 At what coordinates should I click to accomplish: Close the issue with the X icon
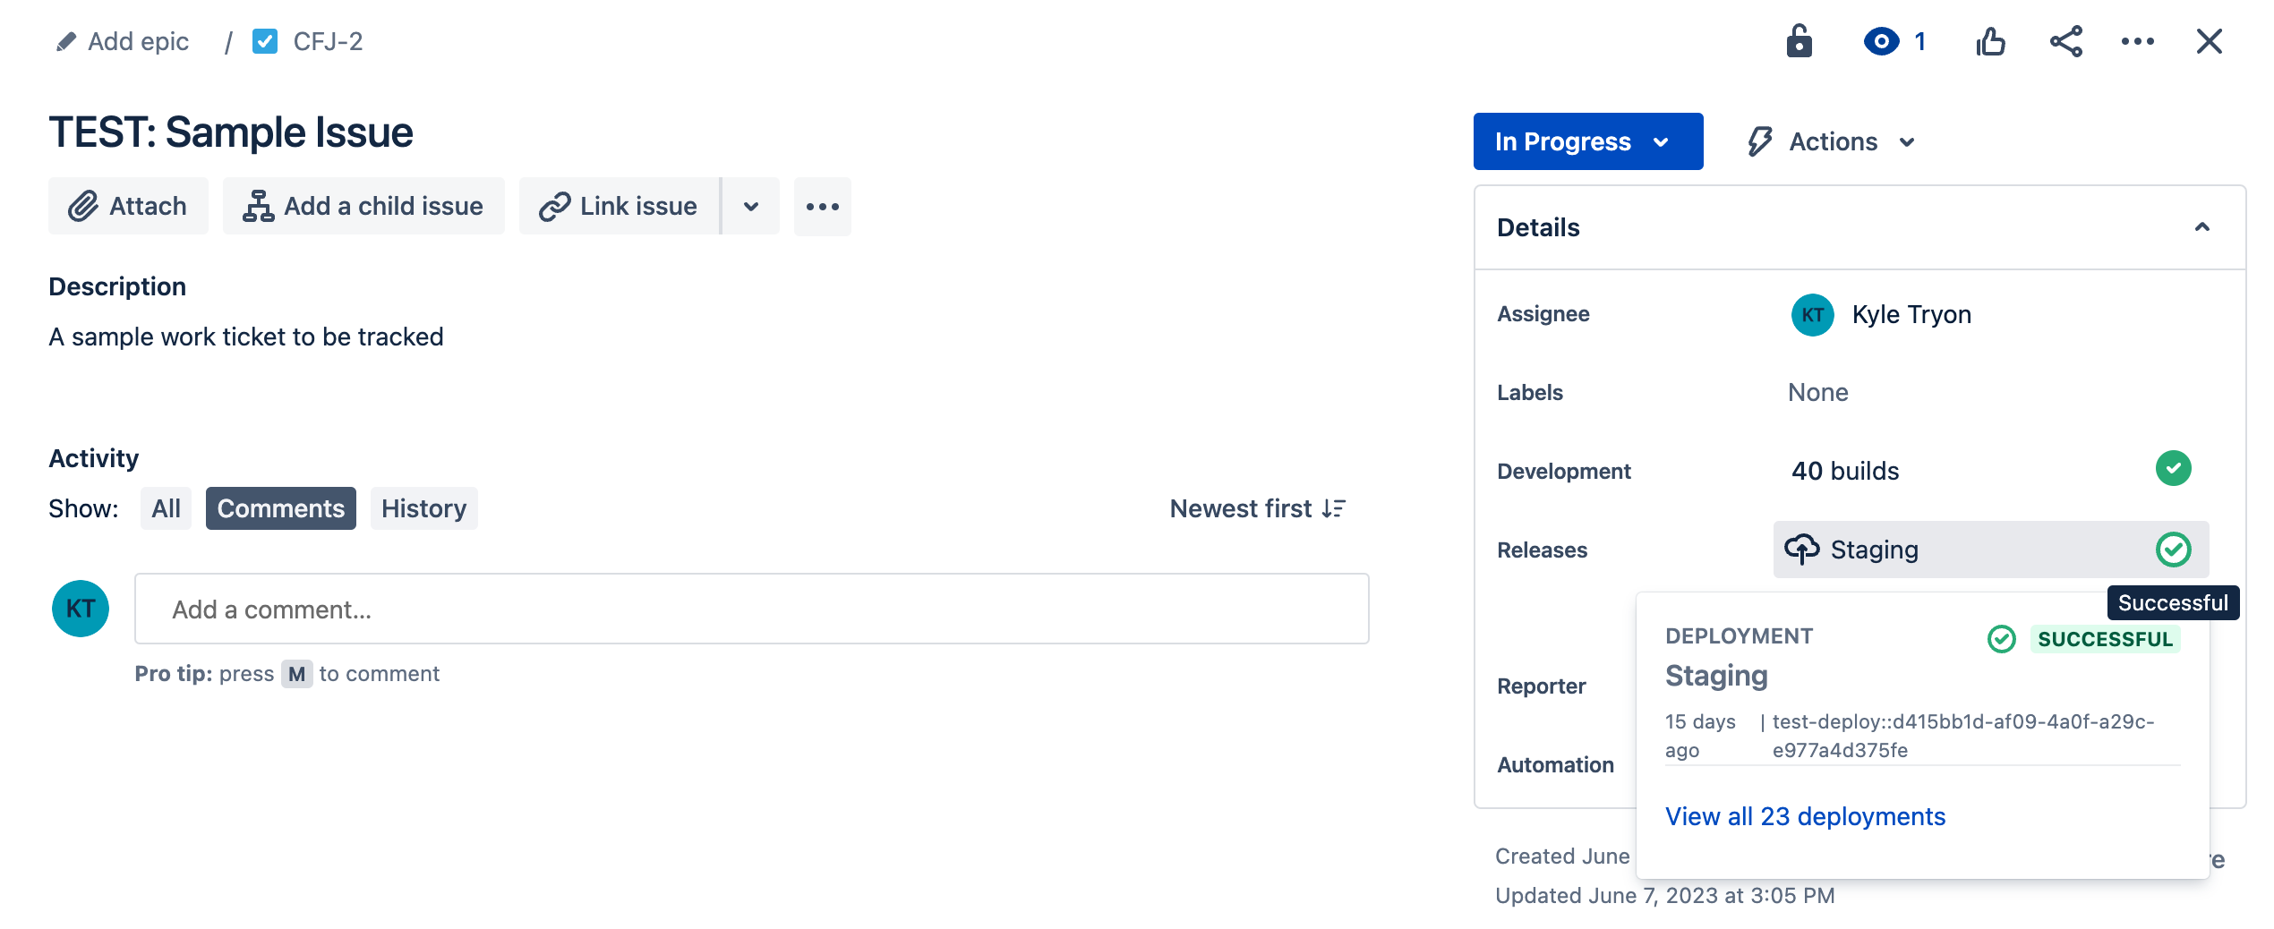tap(2209, 41)
